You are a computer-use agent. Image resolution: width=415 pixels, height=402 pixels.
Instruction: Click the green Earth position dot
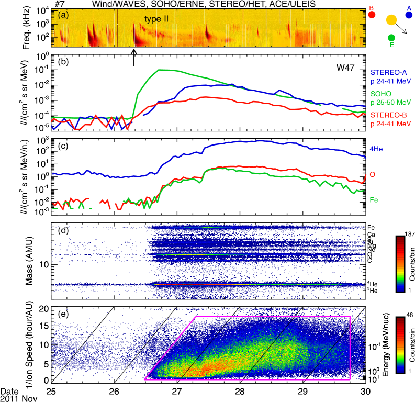click(x=391, y=38)
